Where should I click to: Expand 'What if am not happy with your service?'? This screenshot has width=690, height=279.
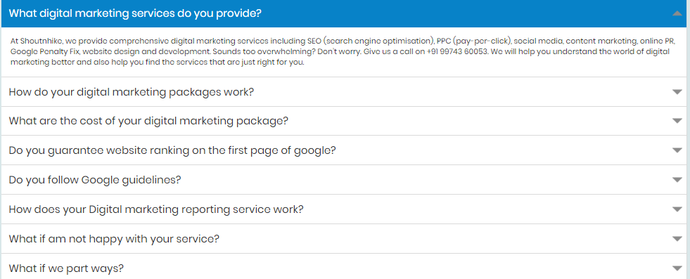tap(344, 238)
